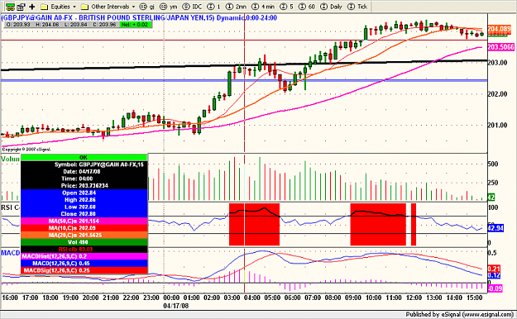
Task: Select the ym symbol shortcut
Action: (169, 7)
